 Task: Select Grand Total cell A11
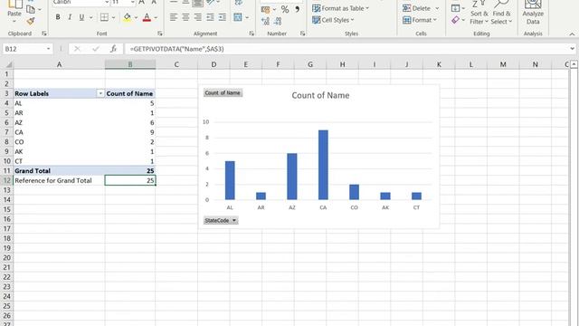(x=59, y=171)
